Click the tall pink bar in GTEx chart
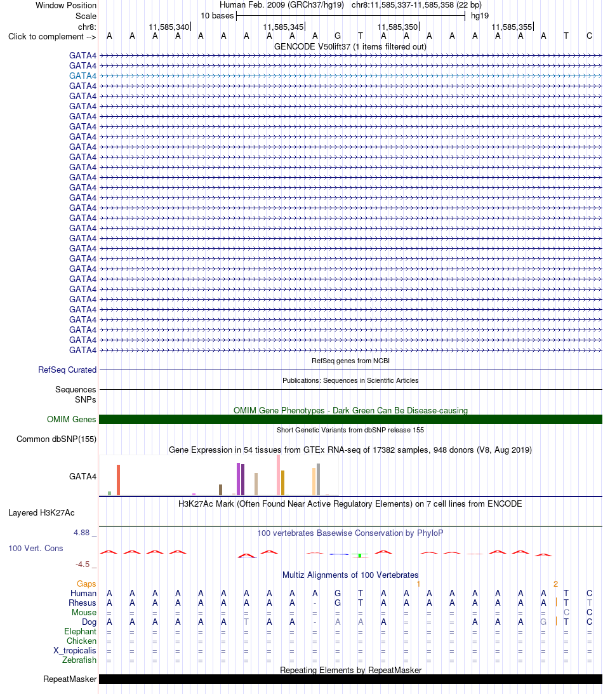603x694 pixels. pyautogui.click(x=278, y=475)
